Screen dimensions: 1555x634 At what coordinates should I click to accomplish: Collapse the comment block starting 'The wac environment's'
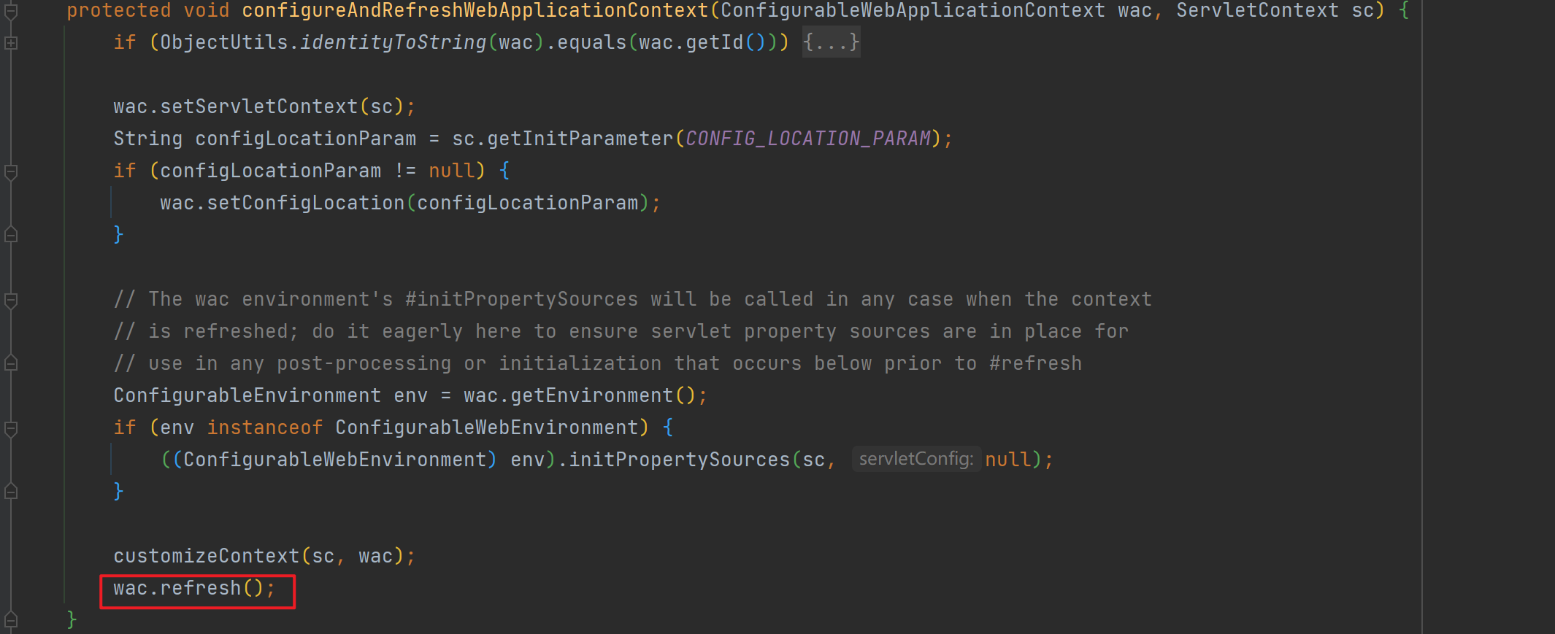(x=11, y=300)
